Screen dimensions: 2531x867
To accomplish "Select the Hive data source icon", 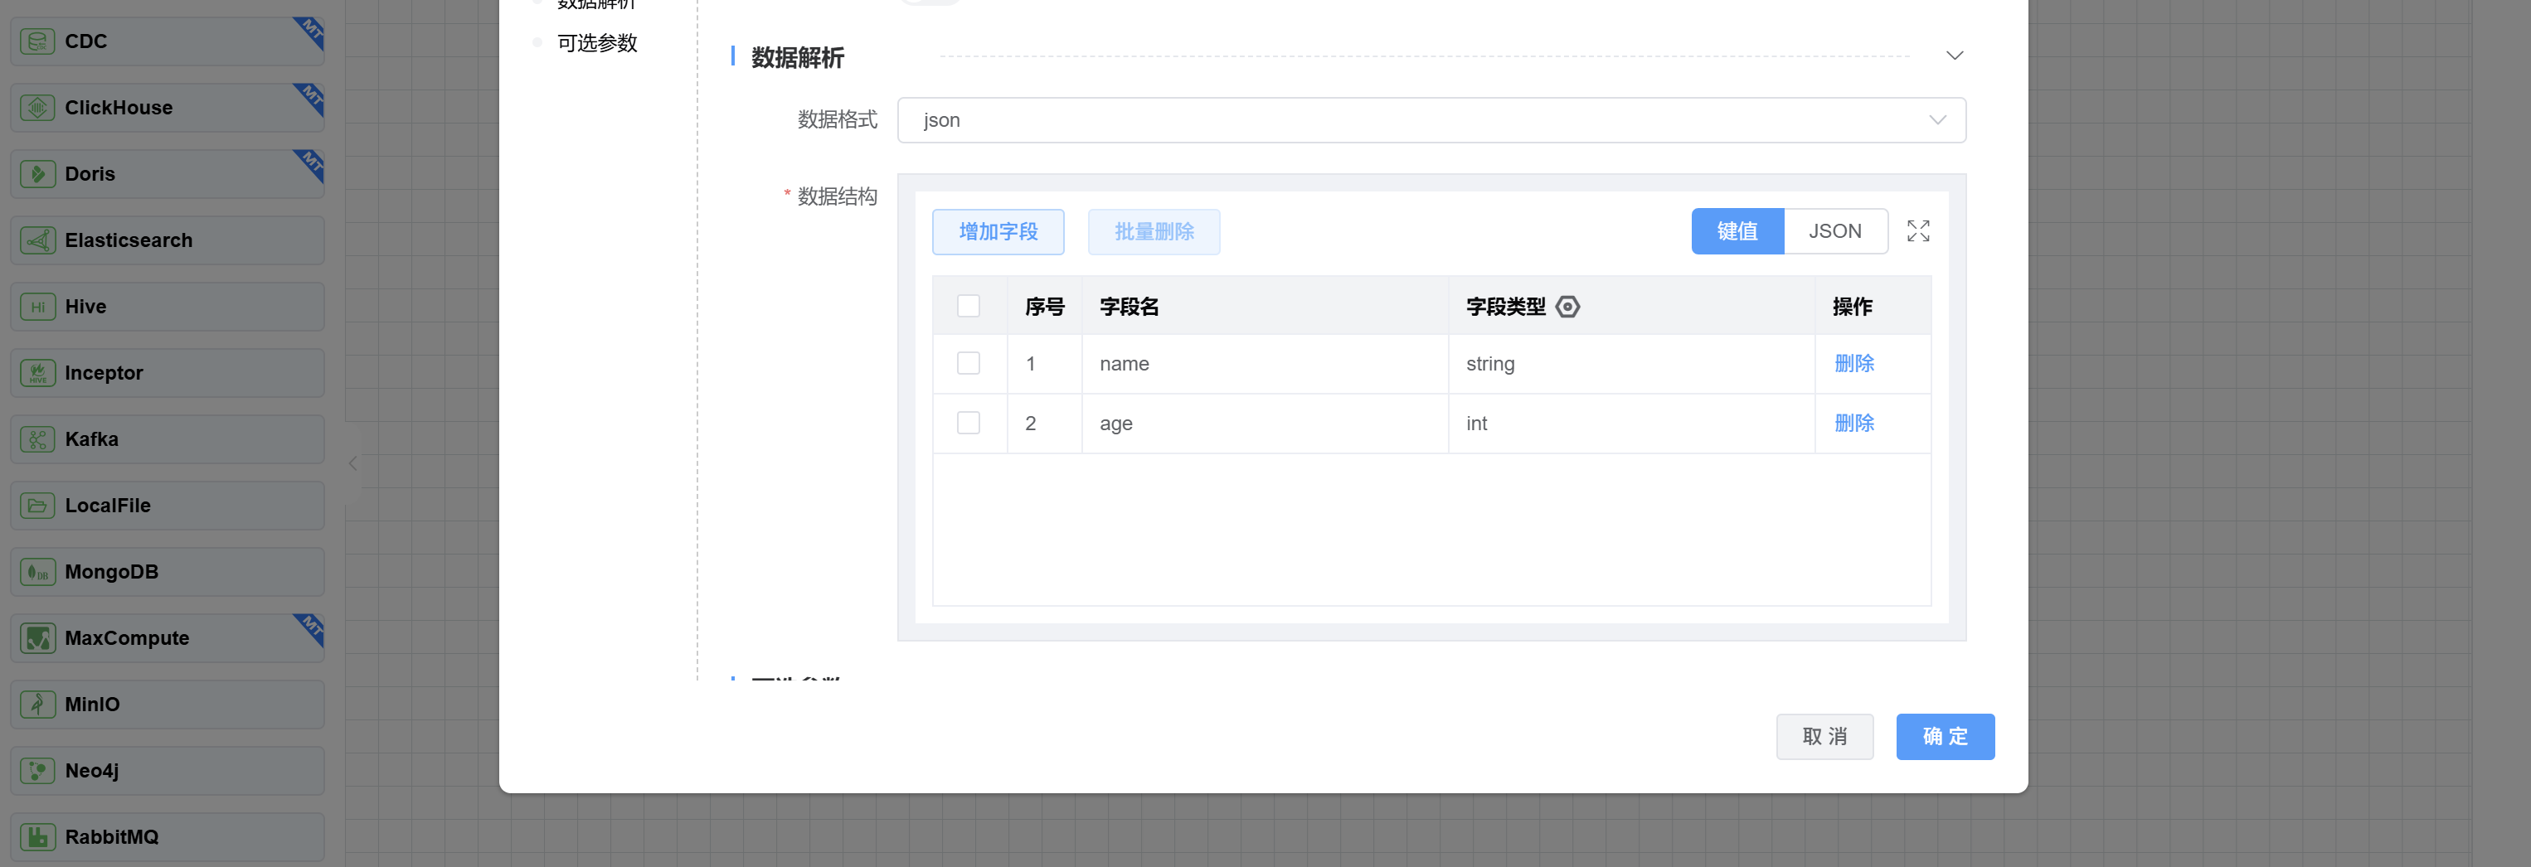I will (37, 307).
